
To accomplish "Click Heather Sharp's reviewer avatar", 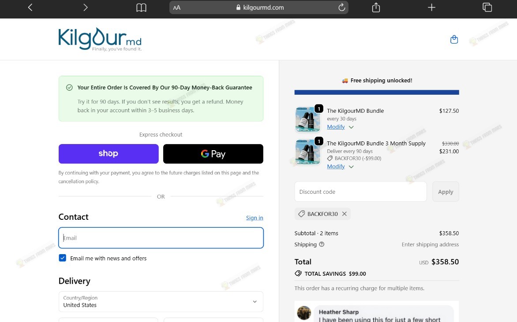I will tap(304, 313).
